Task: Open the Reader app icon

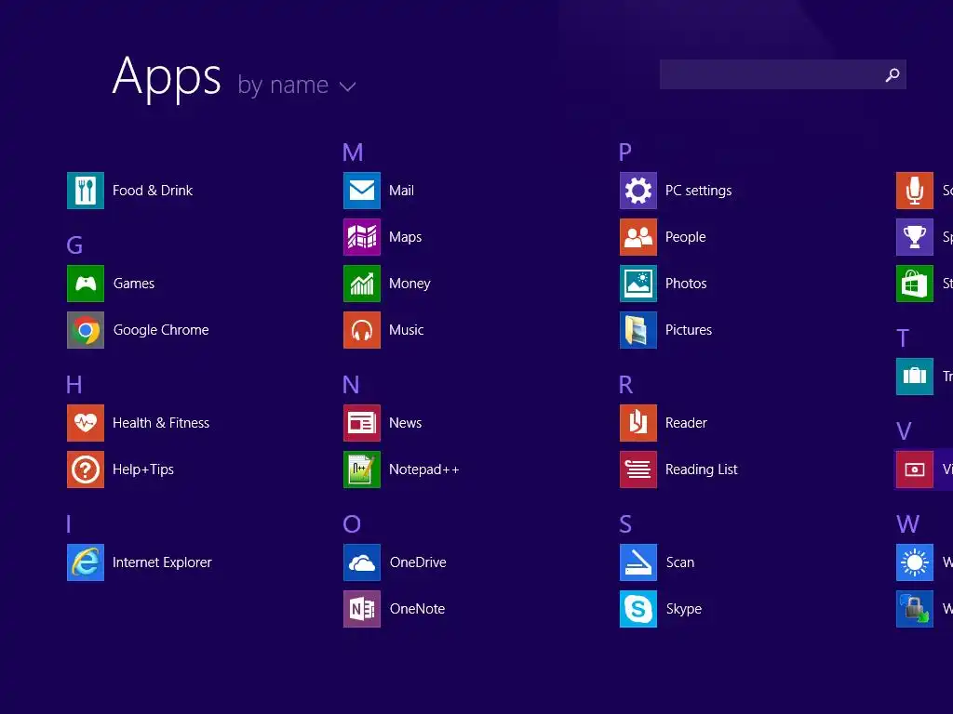Action: tap(638, 423)
